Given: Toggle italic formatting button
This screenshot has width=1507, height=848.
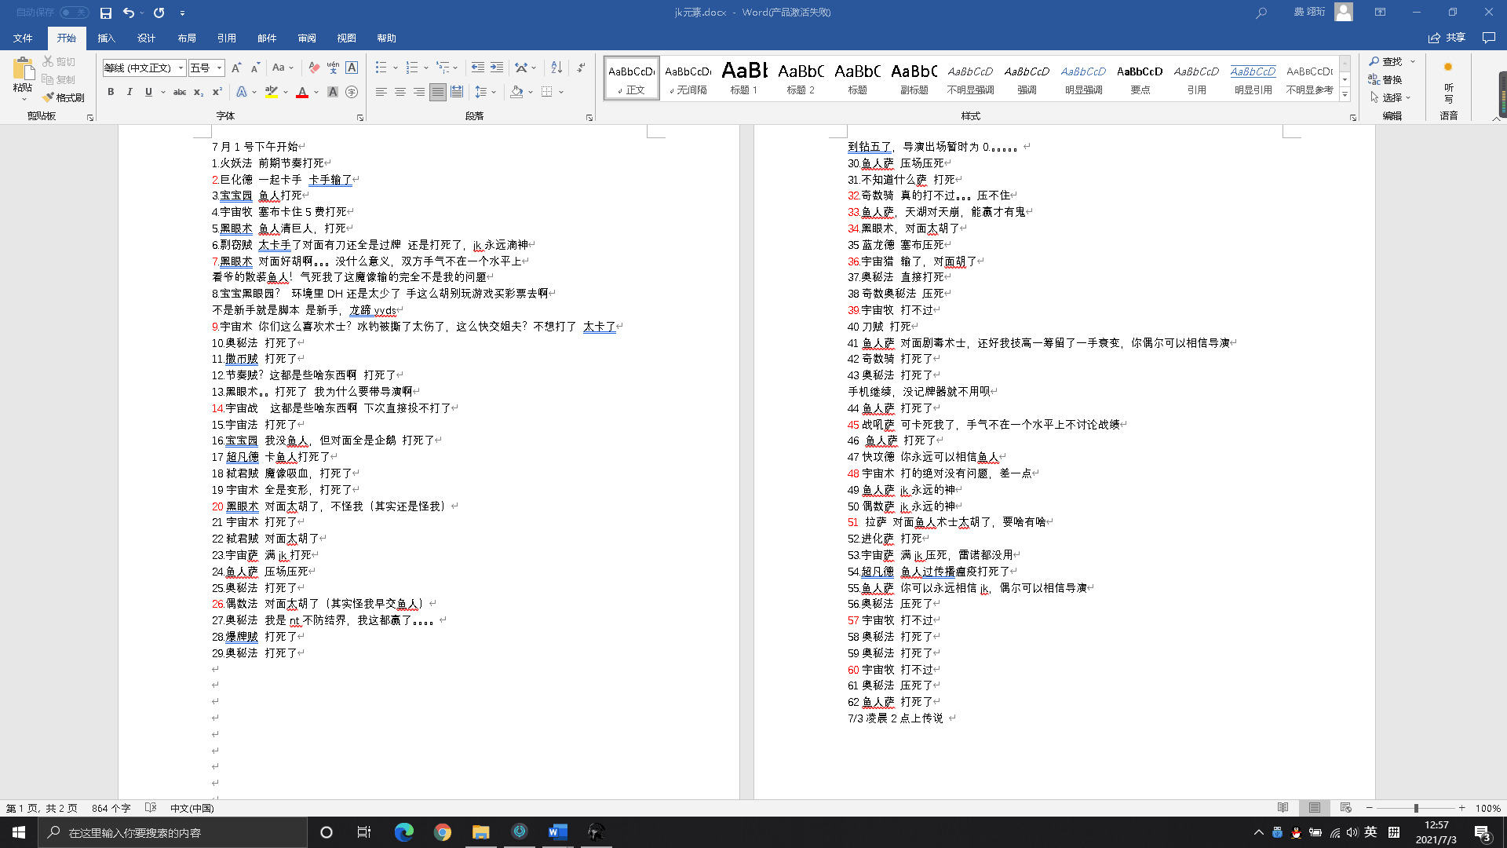Looking at the screenshot, I should coord(130,92).
